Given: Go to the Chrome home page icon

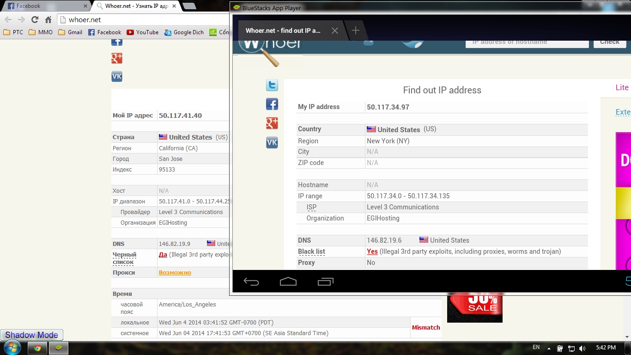Looking at the screenshot, I should coord(48,20).
